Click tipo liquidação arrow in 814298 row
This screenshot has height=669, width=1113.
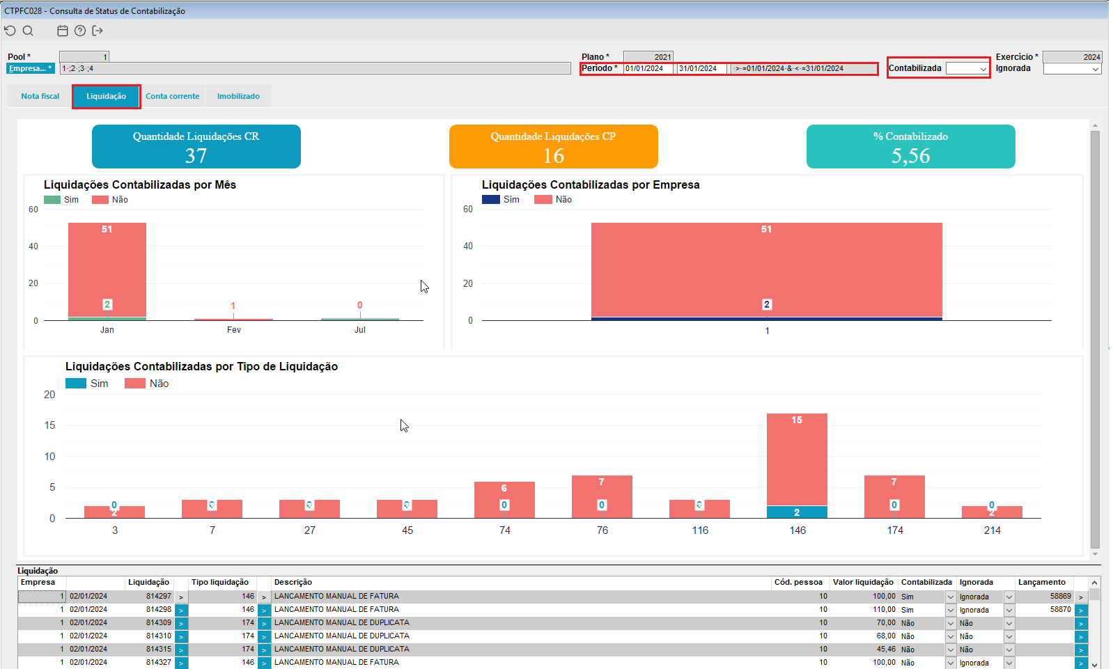[264, 610]
